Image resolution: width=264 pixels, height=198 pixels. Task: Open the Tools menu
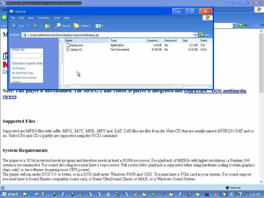[x=57, y=18]
